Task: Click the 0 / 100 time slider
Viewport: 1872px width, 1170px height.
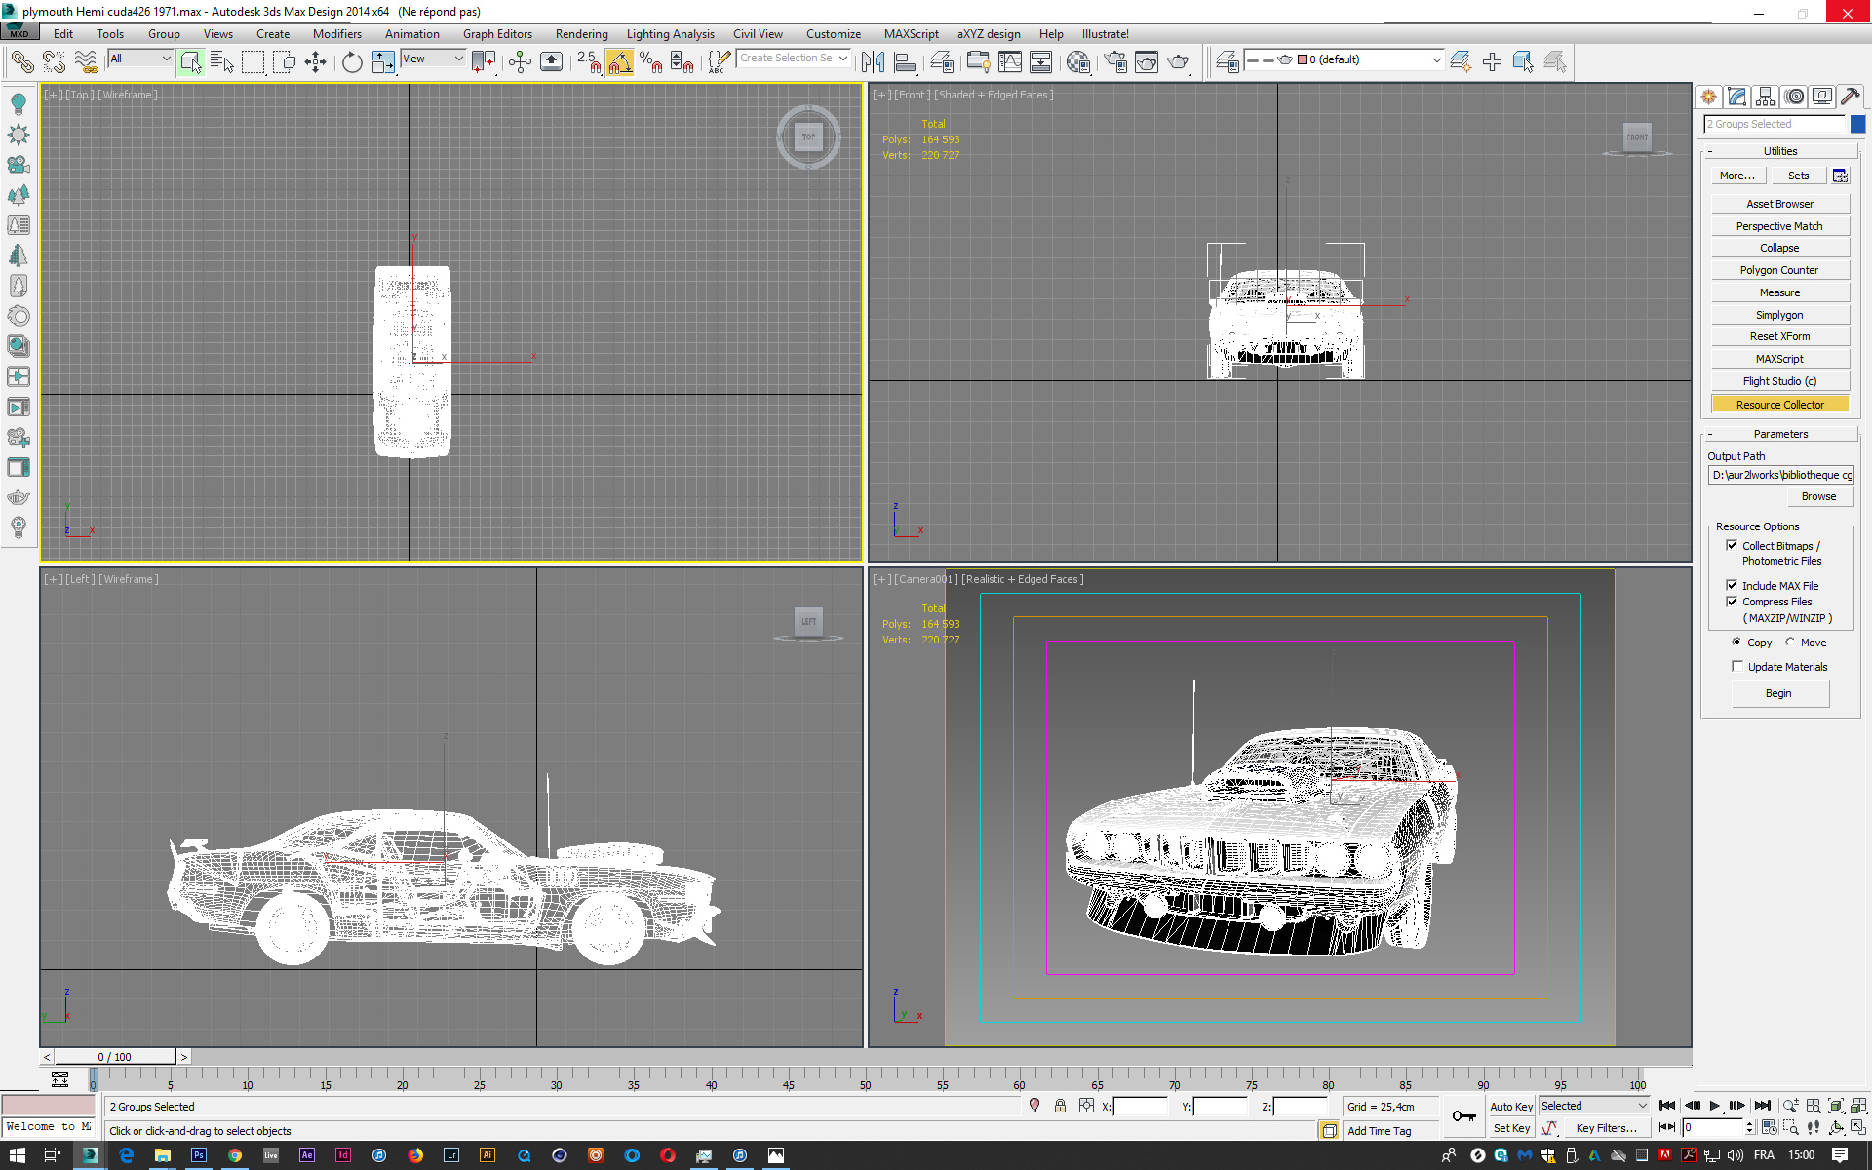Action: click(115, 1057)
